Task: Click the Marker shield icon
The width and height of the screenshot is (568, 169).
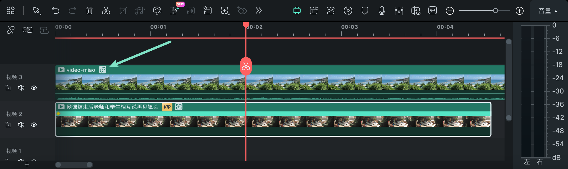Action: (365, 11)
